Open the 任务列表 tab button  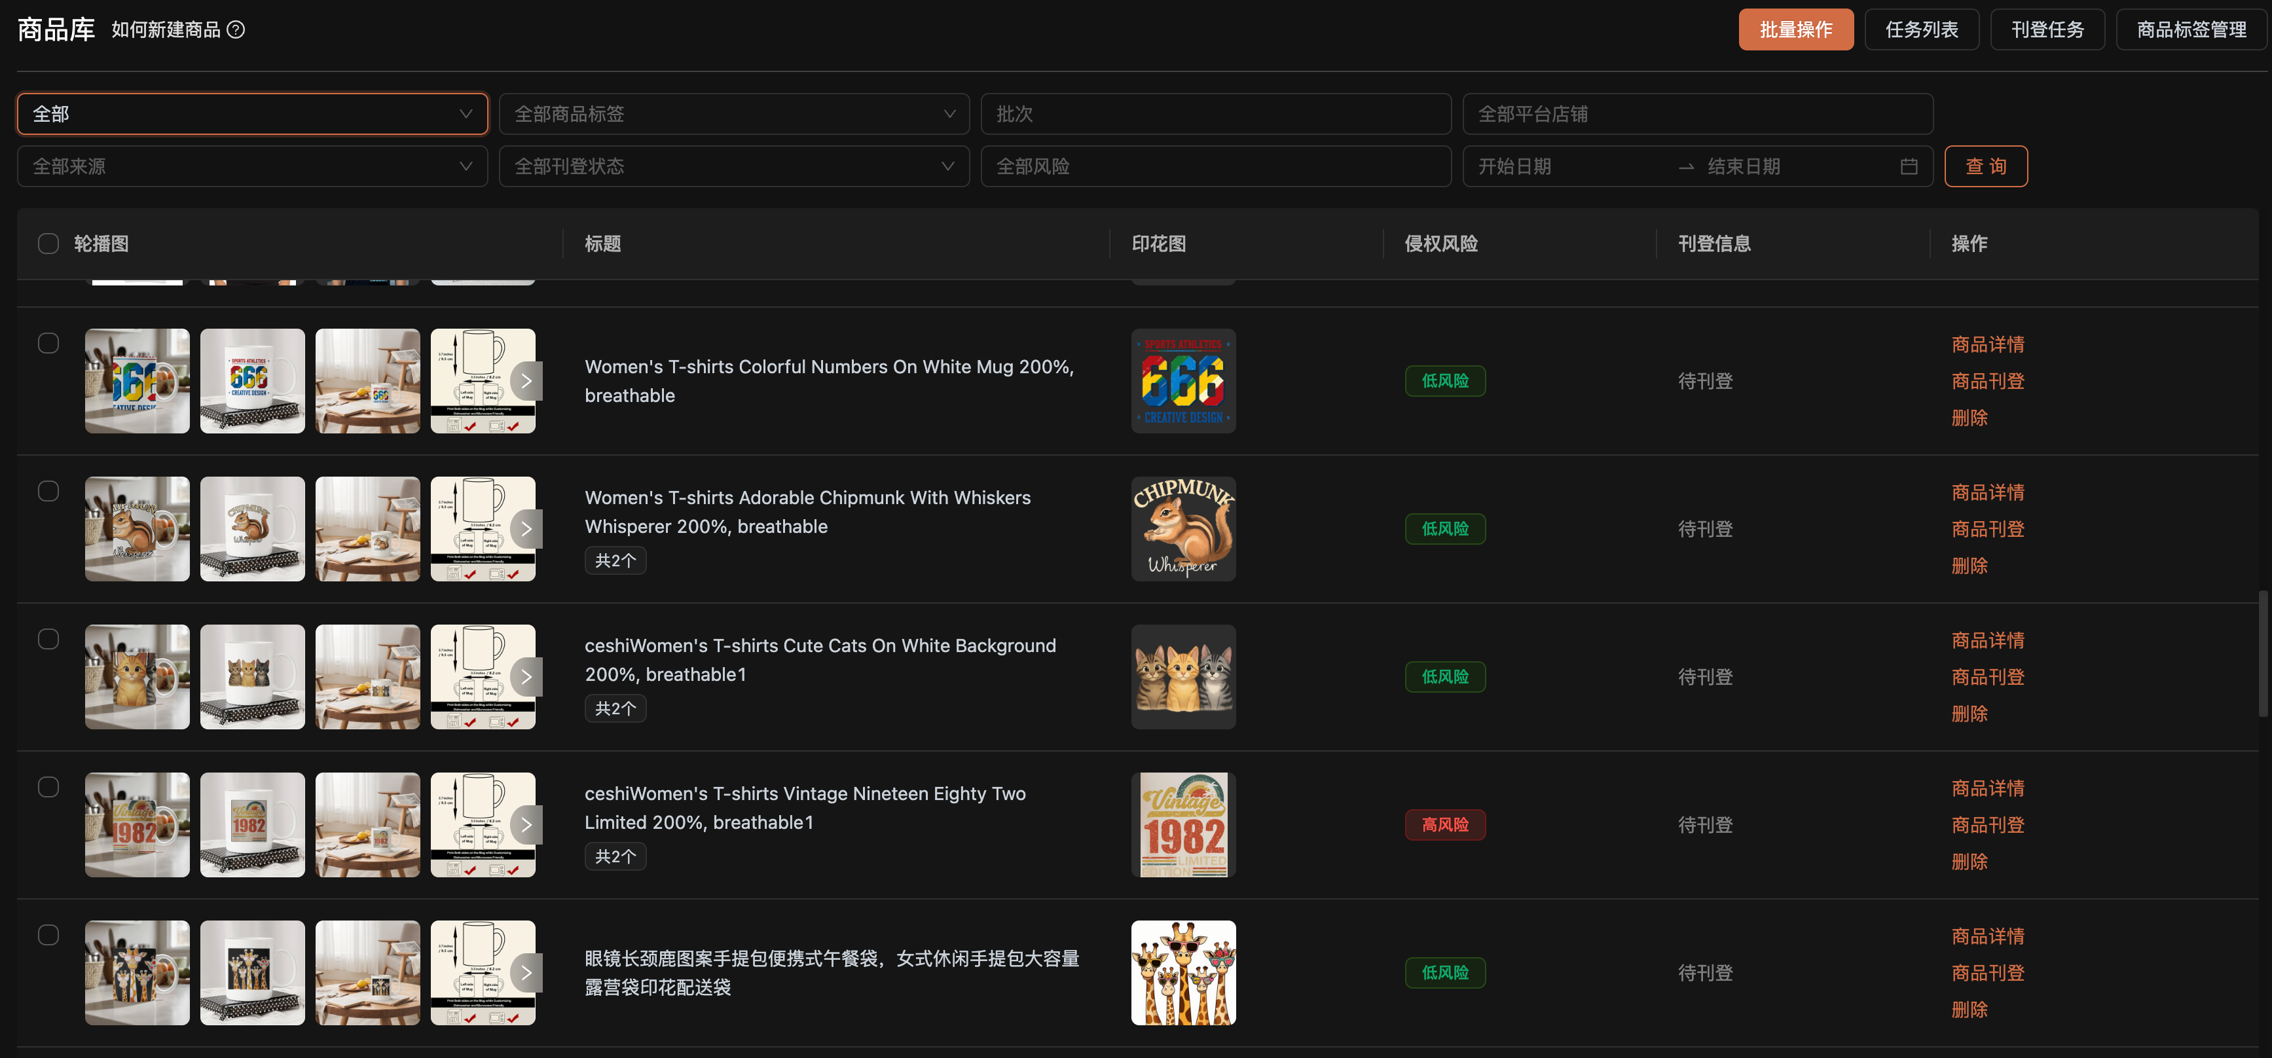(x=1922, y=30)
